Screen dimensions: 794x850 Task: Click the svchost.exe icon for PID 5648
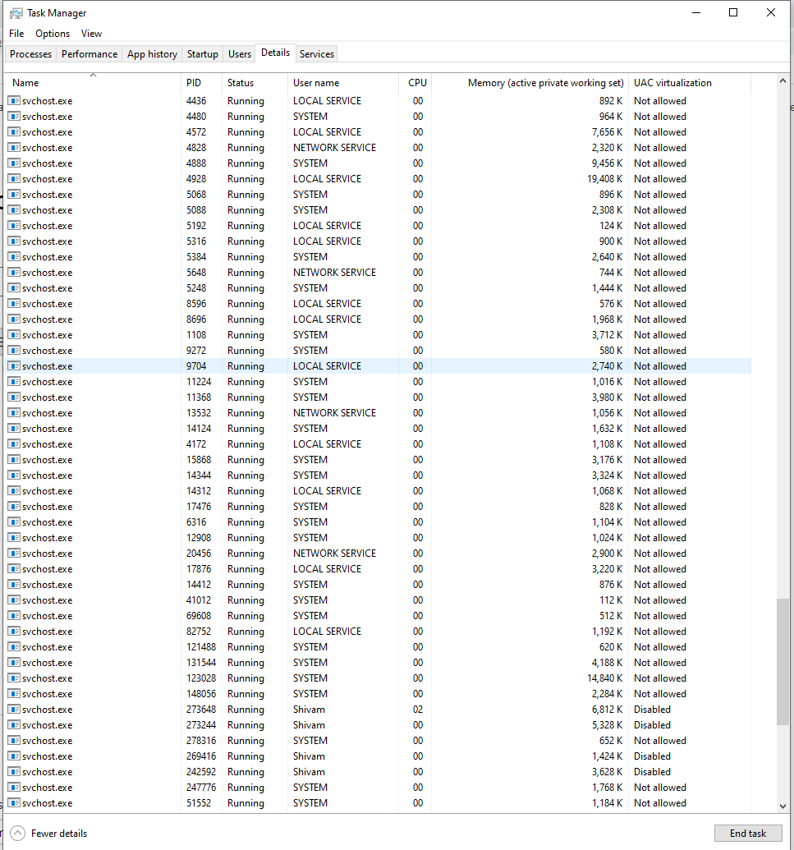click(x=14, y=273)
